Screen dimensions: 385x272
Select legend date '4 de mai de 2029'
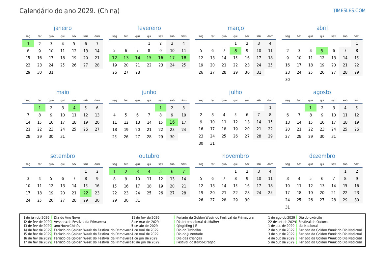click(x=145, y=234)
